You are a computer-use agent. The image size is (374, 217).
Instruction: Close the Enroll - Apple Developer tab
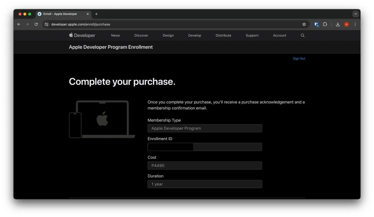point(88,14)
